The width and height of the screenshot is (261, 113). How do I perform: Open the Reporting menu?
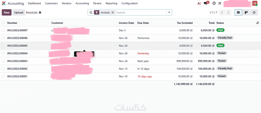(x=111, y=3)
